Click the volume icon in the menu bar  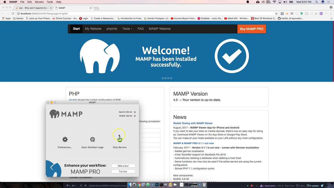[x=285, y=2]
